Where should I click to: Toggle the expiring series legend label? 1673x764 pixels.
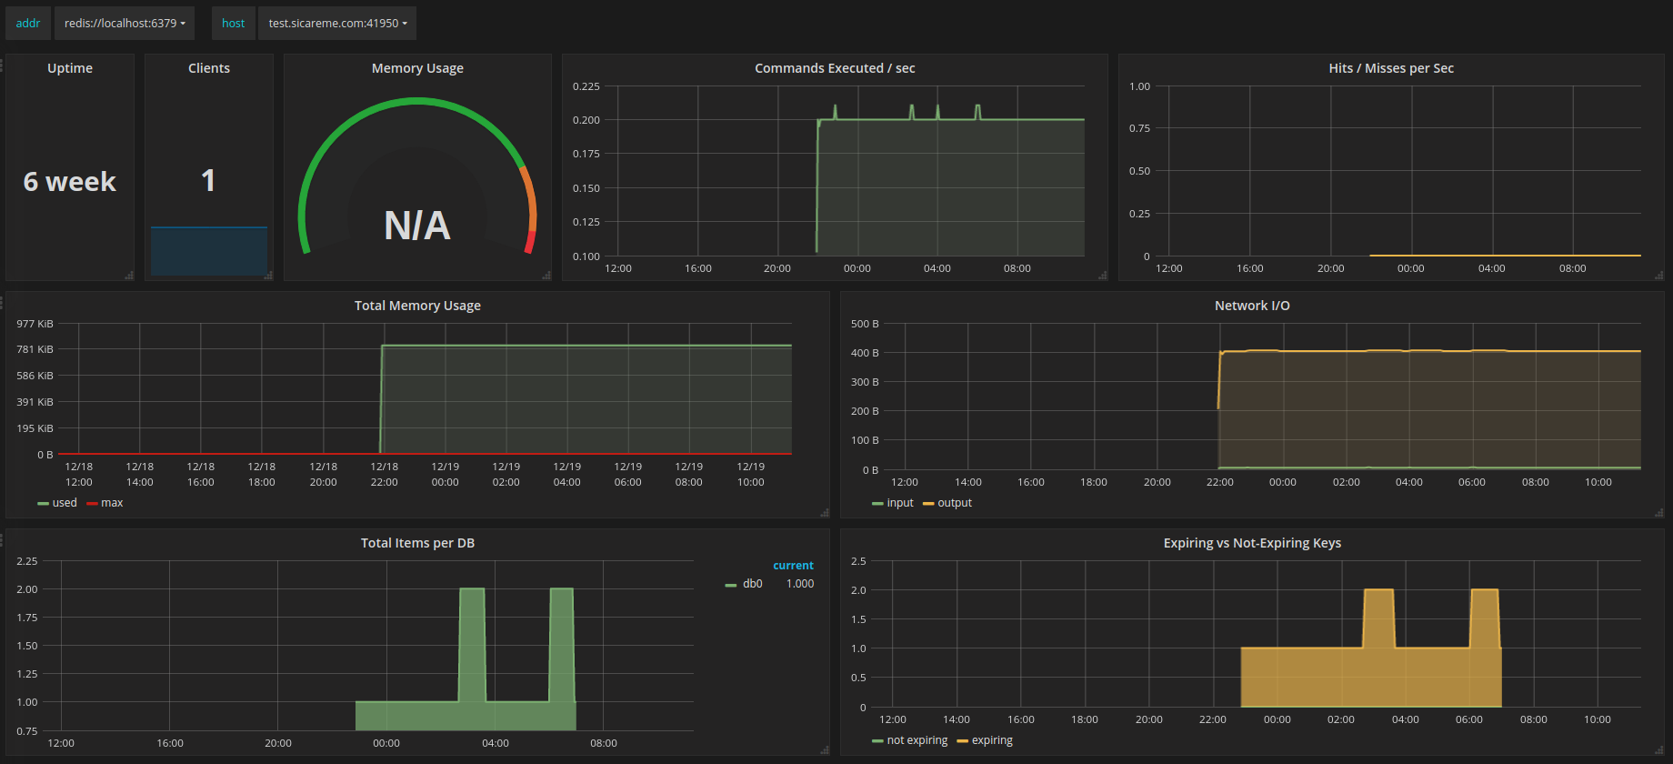pos(992,740)
